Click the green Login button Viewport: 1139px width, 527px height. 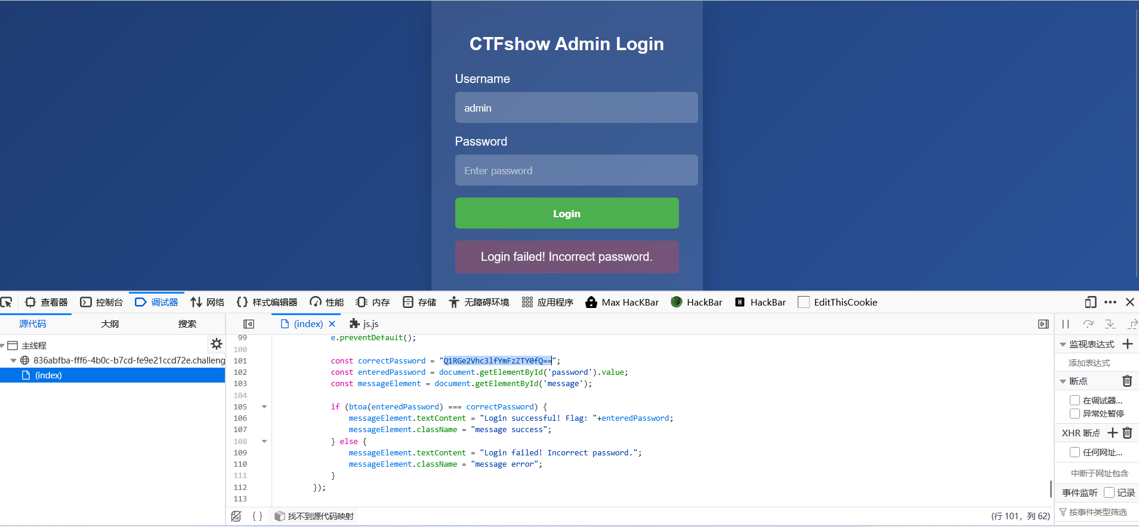567,213
